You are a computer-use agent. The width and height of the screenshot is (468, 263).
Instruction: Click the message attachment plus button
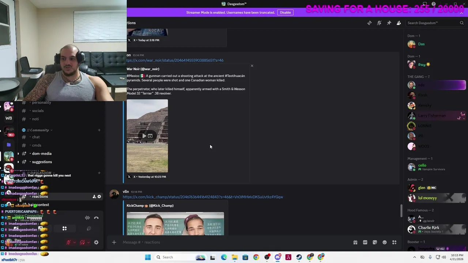tap(114, 242)
